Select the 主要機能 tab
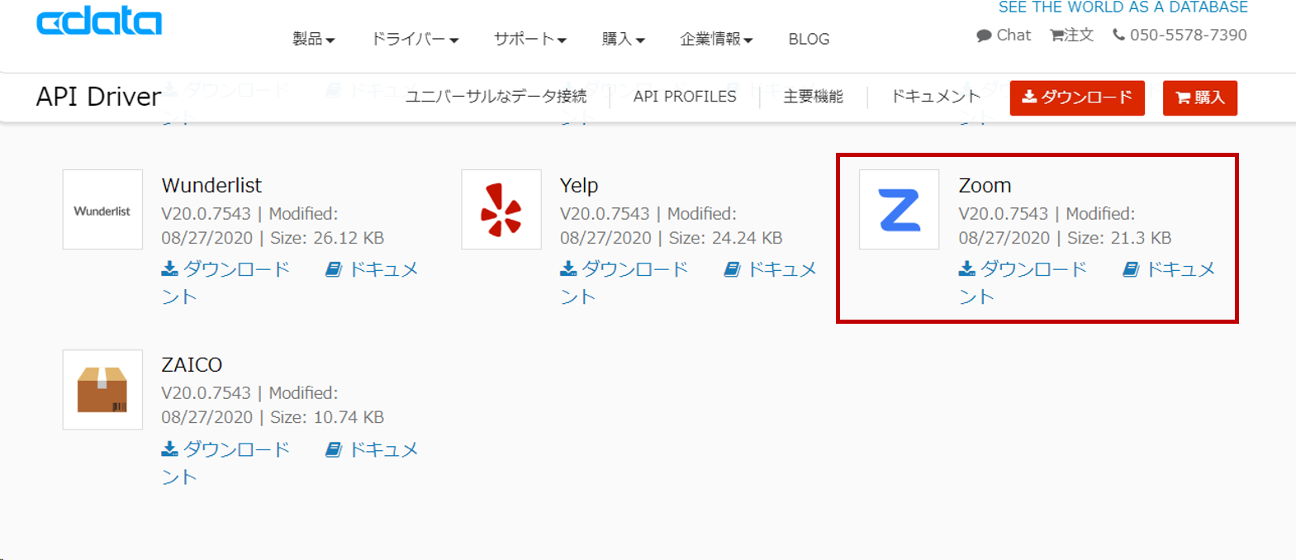 coord(814,97)
